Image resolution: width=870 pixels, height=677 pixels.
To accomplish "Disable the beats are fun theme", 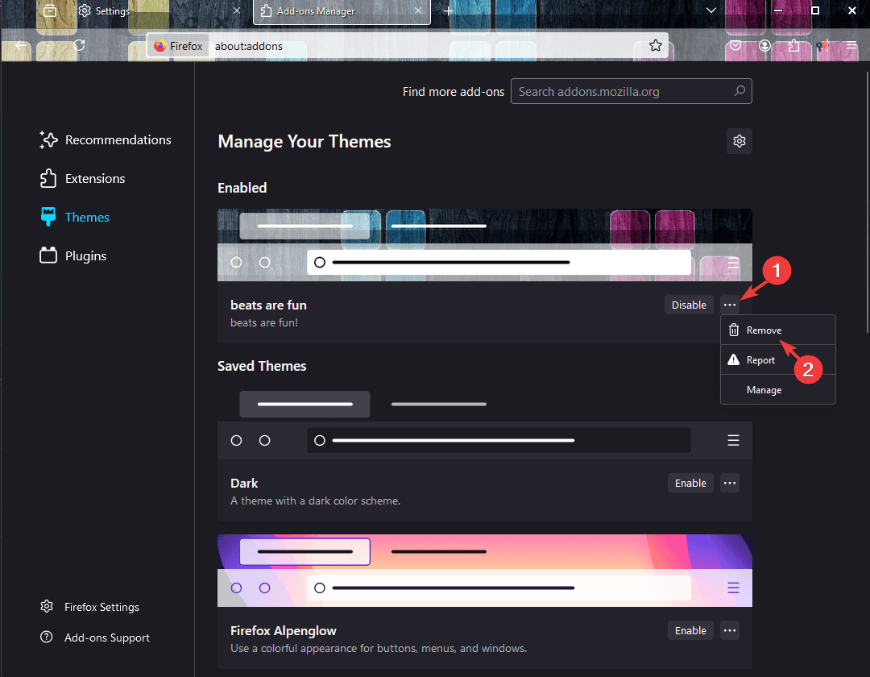I will point(689,305).
